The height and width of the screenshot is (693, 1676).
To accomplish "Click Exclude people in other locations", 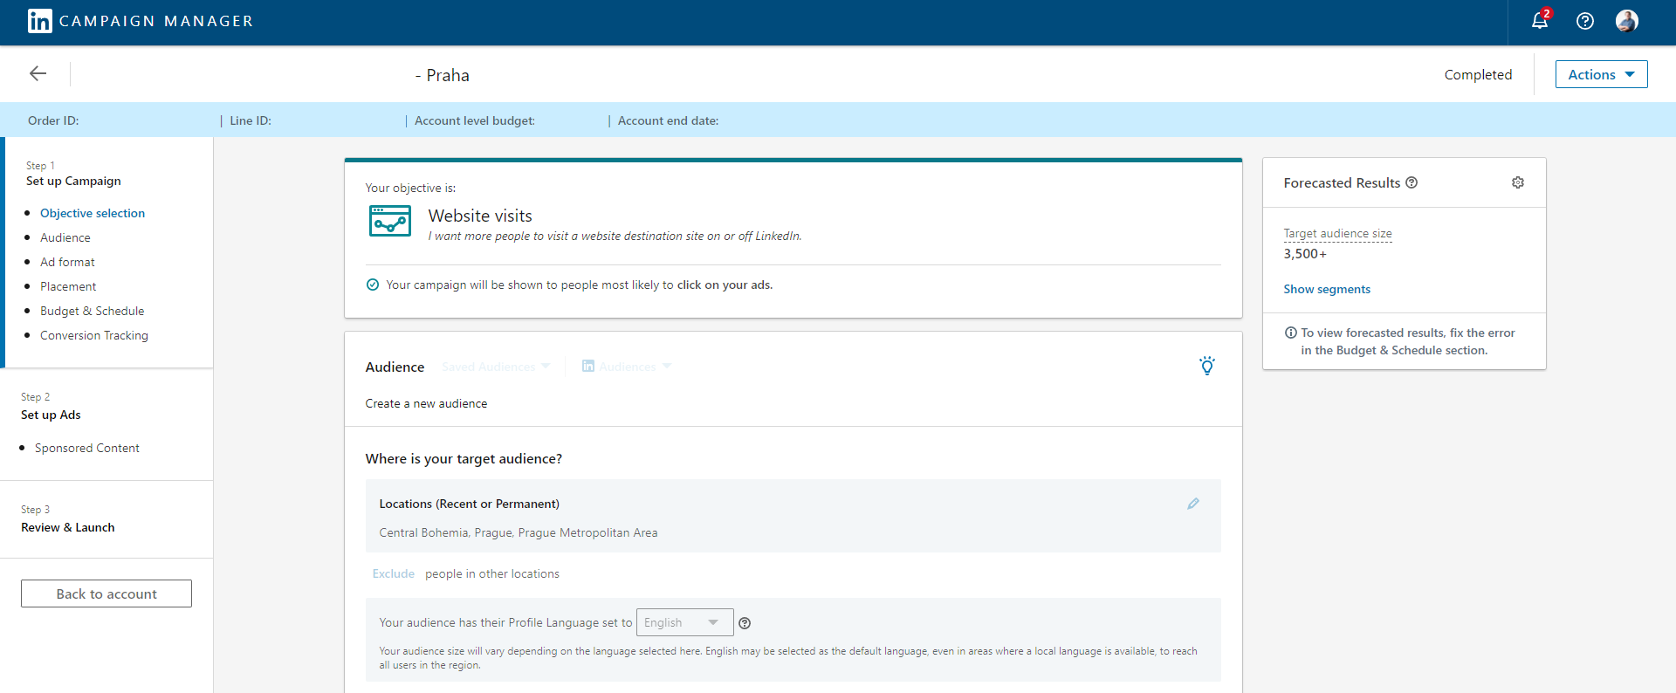I will click(394, 573).
